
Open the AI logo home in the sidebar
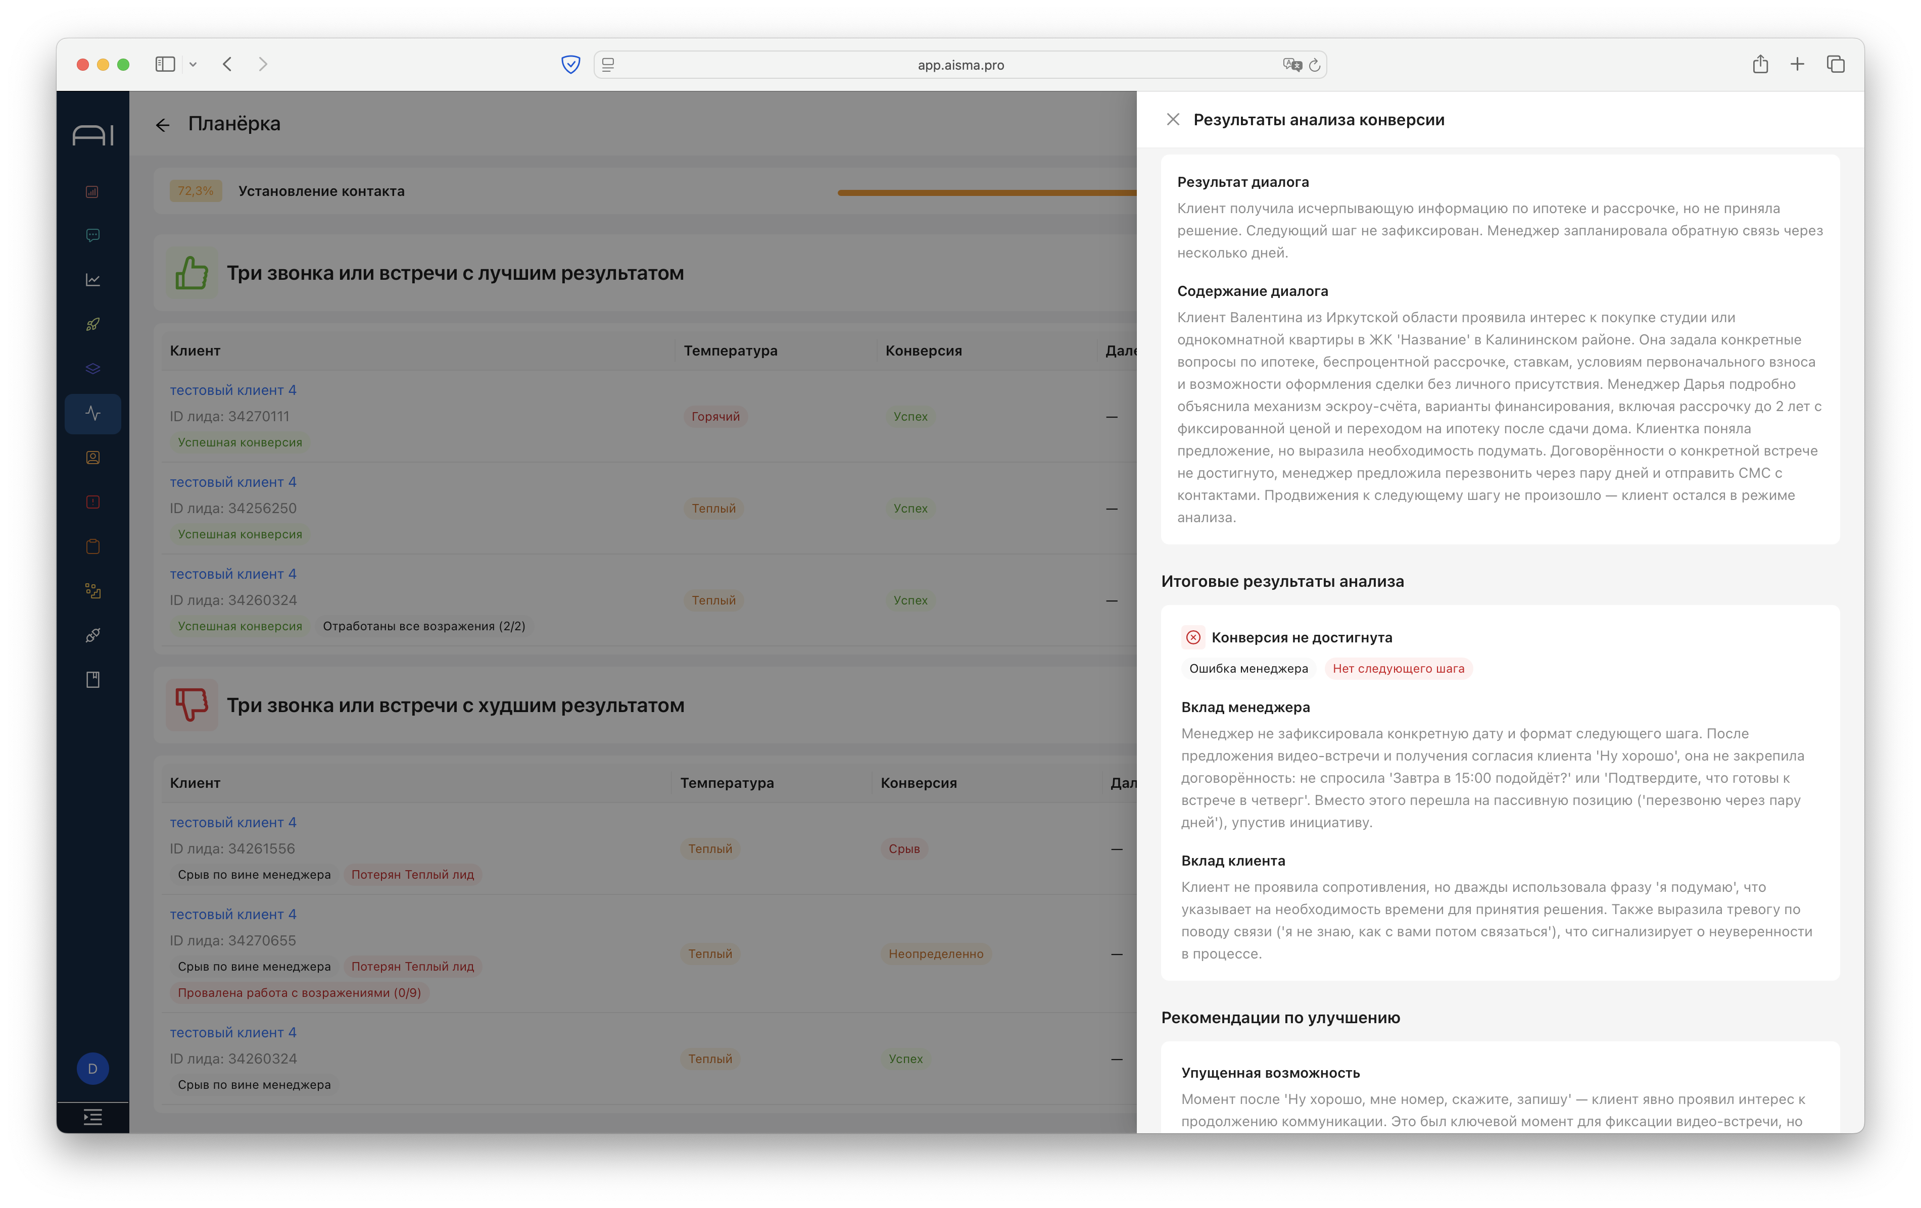coord(92,135)
